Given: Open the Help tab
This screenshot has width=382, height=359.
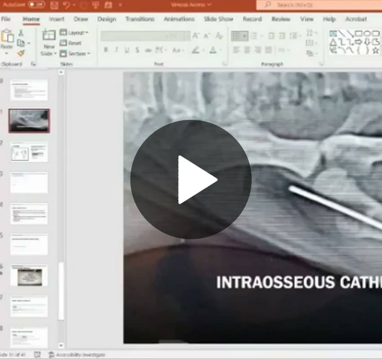Looking at the screenshot, I should (329, 19).
